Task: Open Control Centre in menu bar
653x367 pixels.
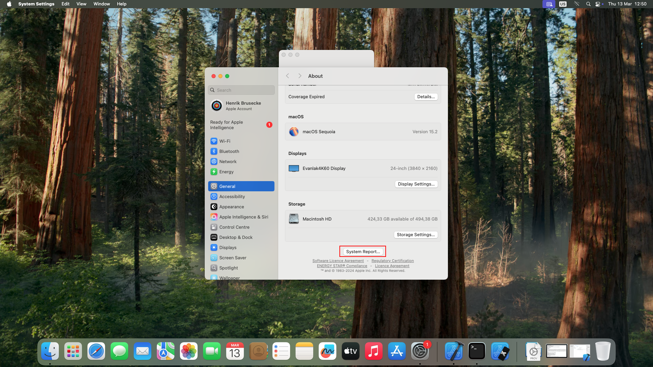Action: pos(598,4)
